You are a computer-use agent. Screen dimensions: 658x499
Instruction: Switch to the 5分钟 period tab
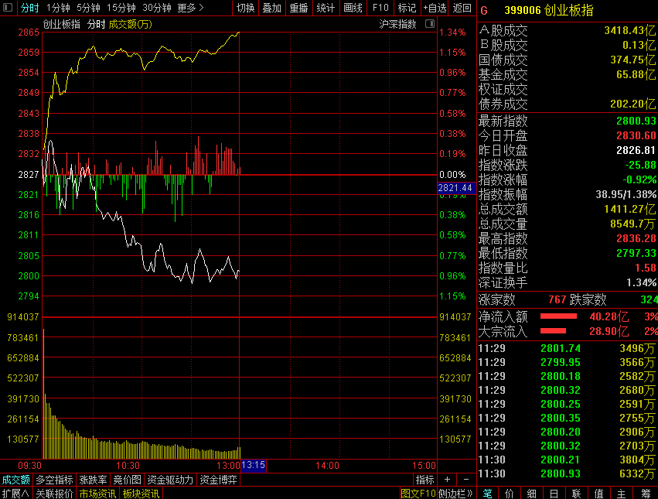click(x=88, y=8)
